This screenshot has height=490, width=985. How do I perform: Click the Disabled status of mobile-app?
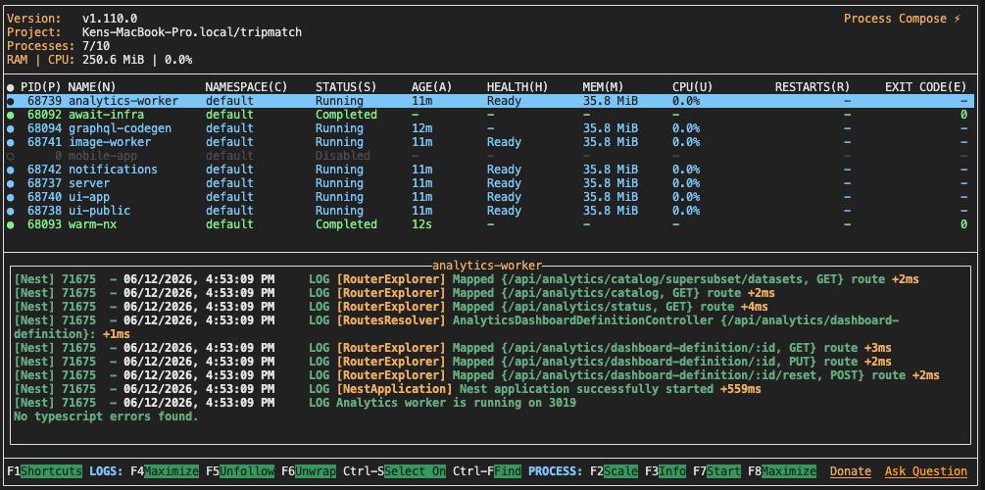pyautogui.click(x=343, y=156)
